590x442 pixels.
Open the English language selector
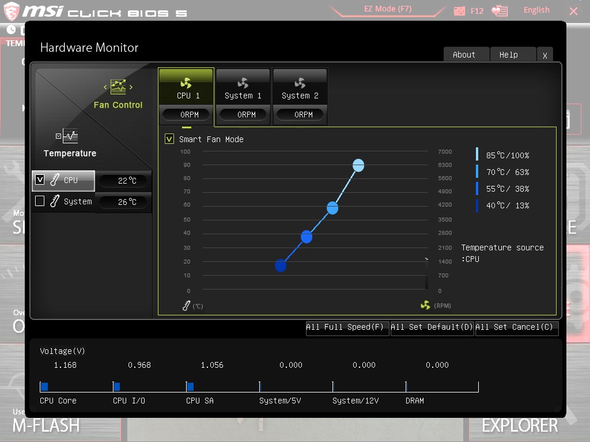click(536, 10)
